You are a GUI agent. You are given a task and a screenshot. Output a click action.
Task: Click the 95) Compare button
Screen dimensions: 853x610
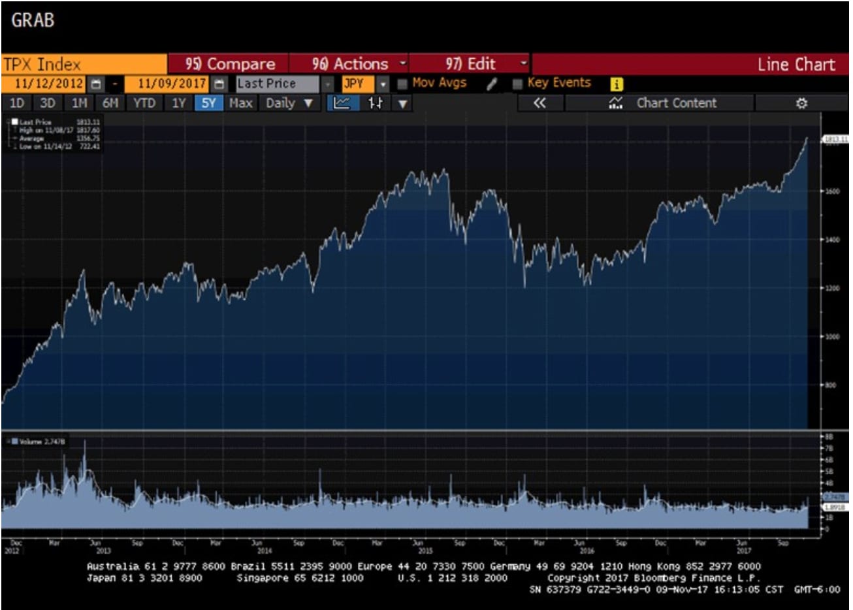pyautogui.click(x=229, y=64)
